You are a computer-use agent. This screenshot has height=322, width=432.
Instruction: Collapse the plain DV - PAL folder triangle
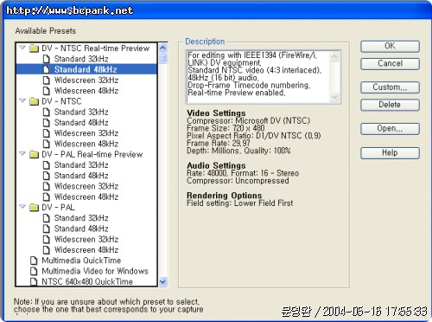[x=22, y=207]
